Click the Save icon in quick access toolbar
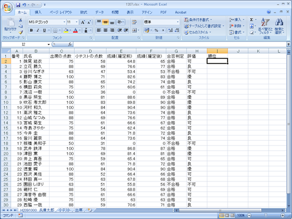 tap(18, 5)
